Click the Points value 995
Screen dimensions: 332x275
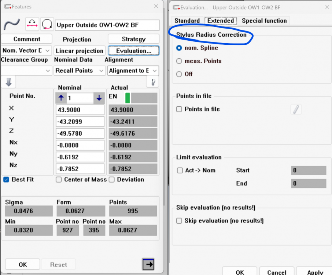(133, 211)
